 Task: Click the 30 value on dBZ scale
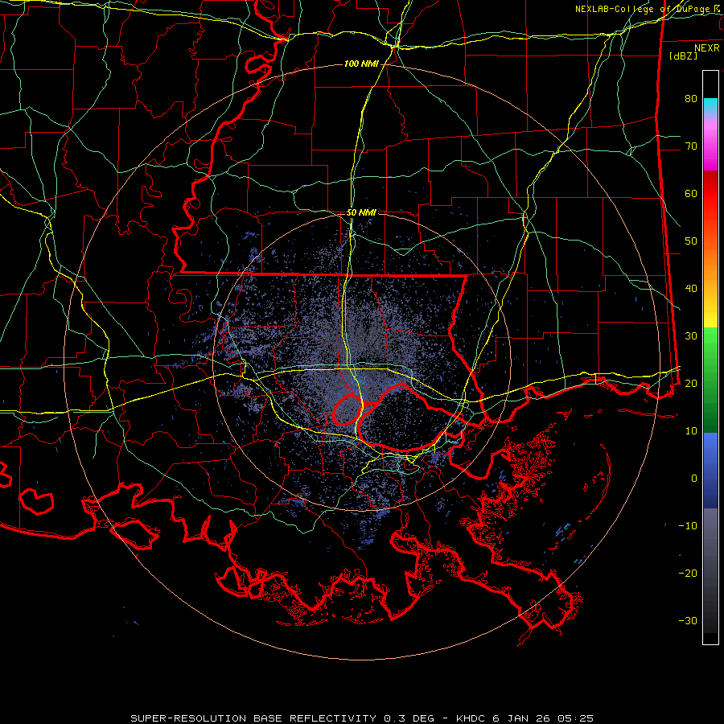coord(691,335)
